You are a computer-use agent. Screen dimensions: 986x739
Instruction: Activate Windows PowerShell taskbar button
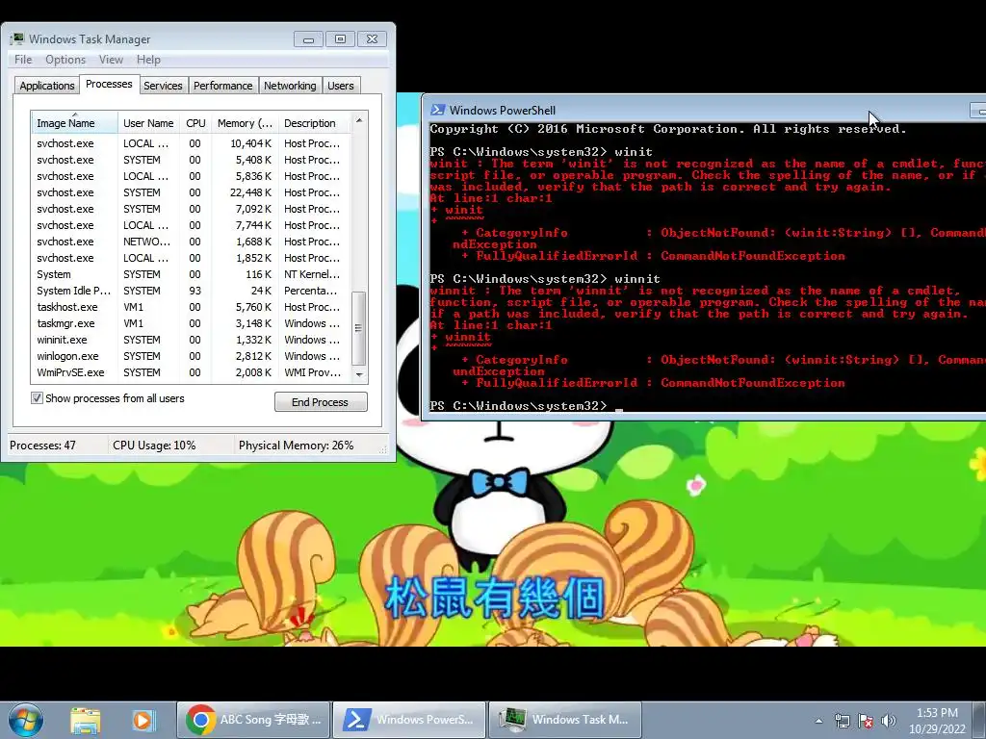point(409,720)
